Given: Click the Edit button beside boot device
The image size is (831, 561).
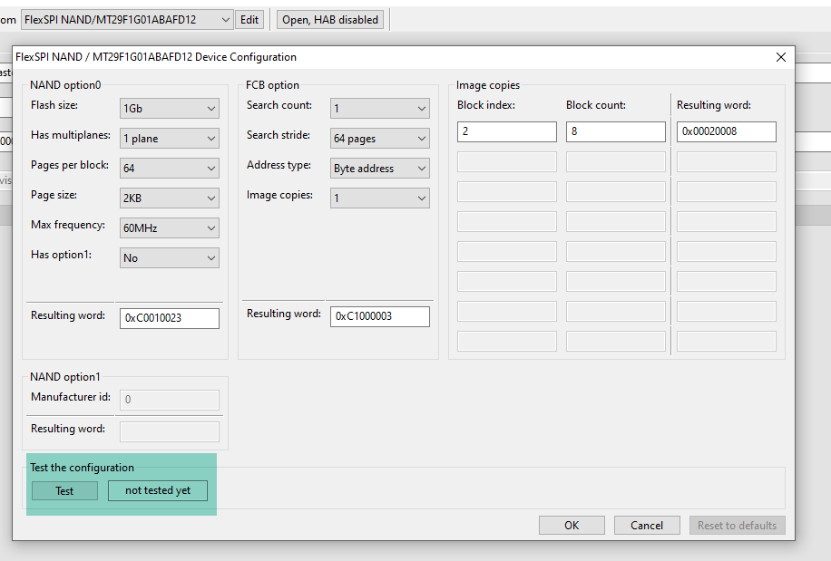Looking at the screenshot, I should 249,19.
